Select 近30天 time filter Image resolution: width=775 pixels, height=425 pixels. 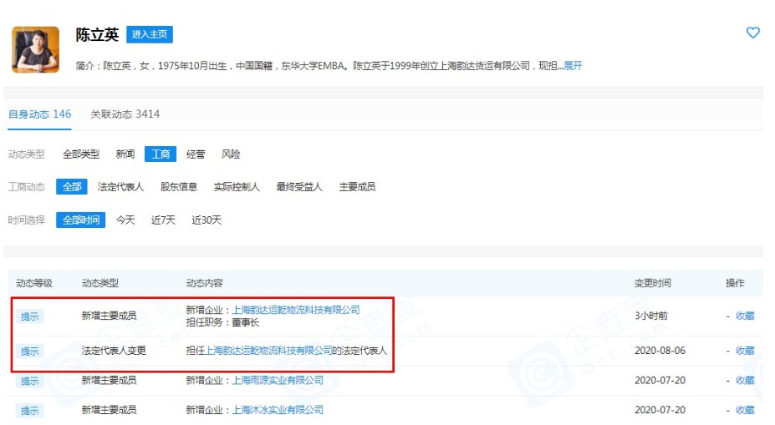point(206,220)
